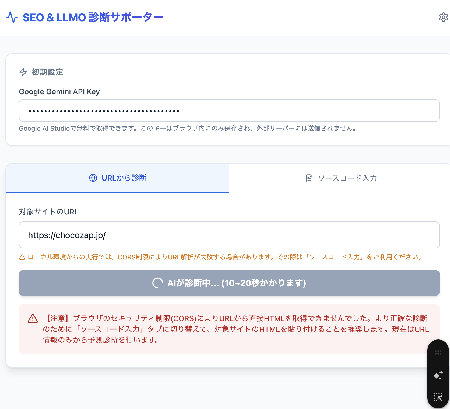
Task: Select the URLから診断 tab
Action: pyautogui.click(x=117, y=178)
